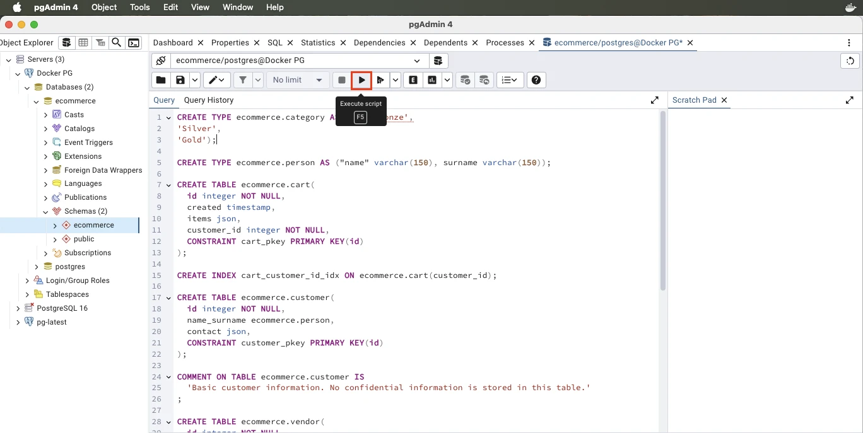Image resolution: width=863 pixels, height=433 pixels.
Task: Click the Explain icon next to Execute
Action: [380, 80]
